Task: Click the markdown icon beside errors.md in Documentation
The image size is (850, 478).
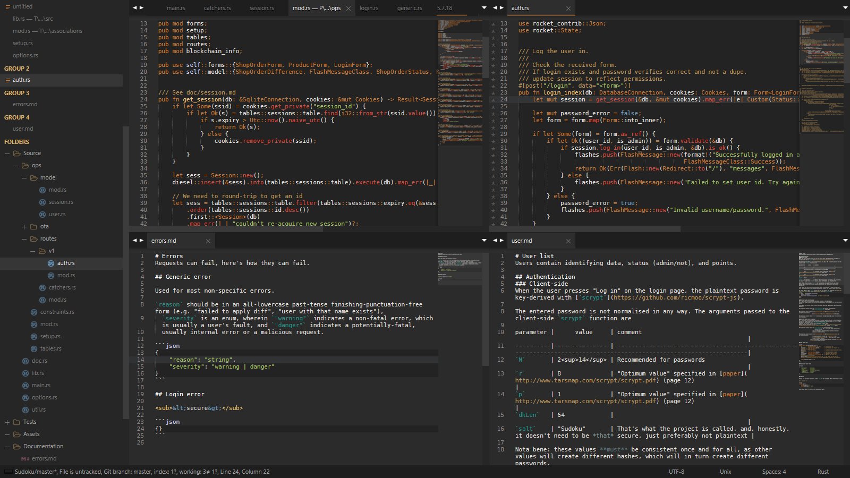Action: (25, 458)
